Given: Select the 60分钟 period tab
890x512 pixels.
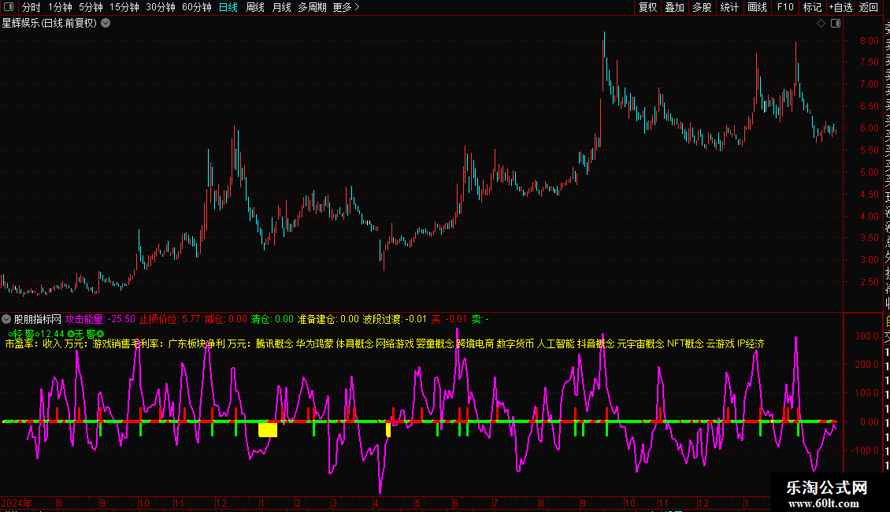Looking at the screenshot, I should tap(197, 7).
